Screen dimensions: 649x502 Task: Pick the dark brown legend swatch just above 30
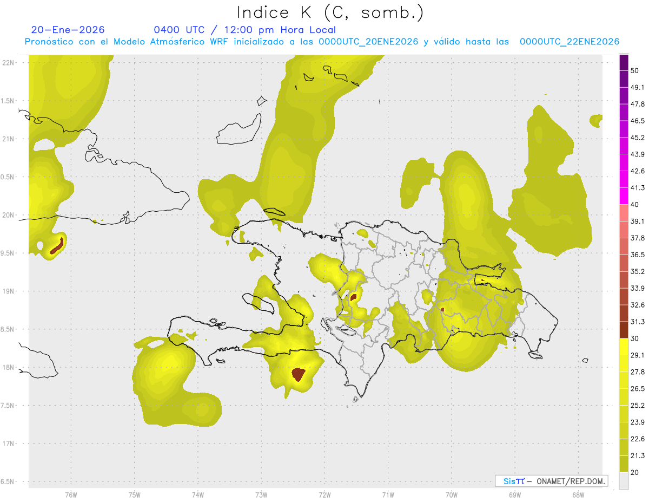[x=624, y=330]
